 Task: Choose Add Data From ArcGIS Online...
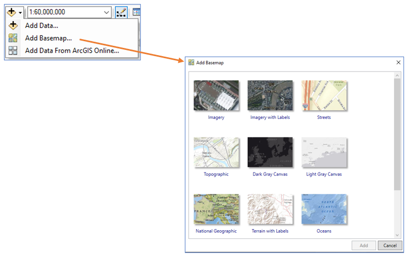point(72,50)
